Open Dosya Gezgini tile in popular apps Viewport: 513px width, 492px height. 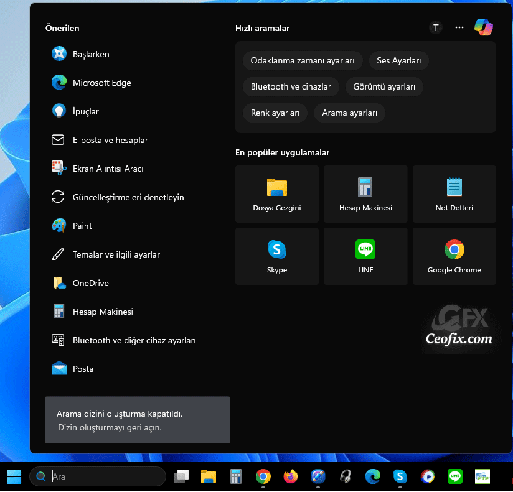(277, 194)
